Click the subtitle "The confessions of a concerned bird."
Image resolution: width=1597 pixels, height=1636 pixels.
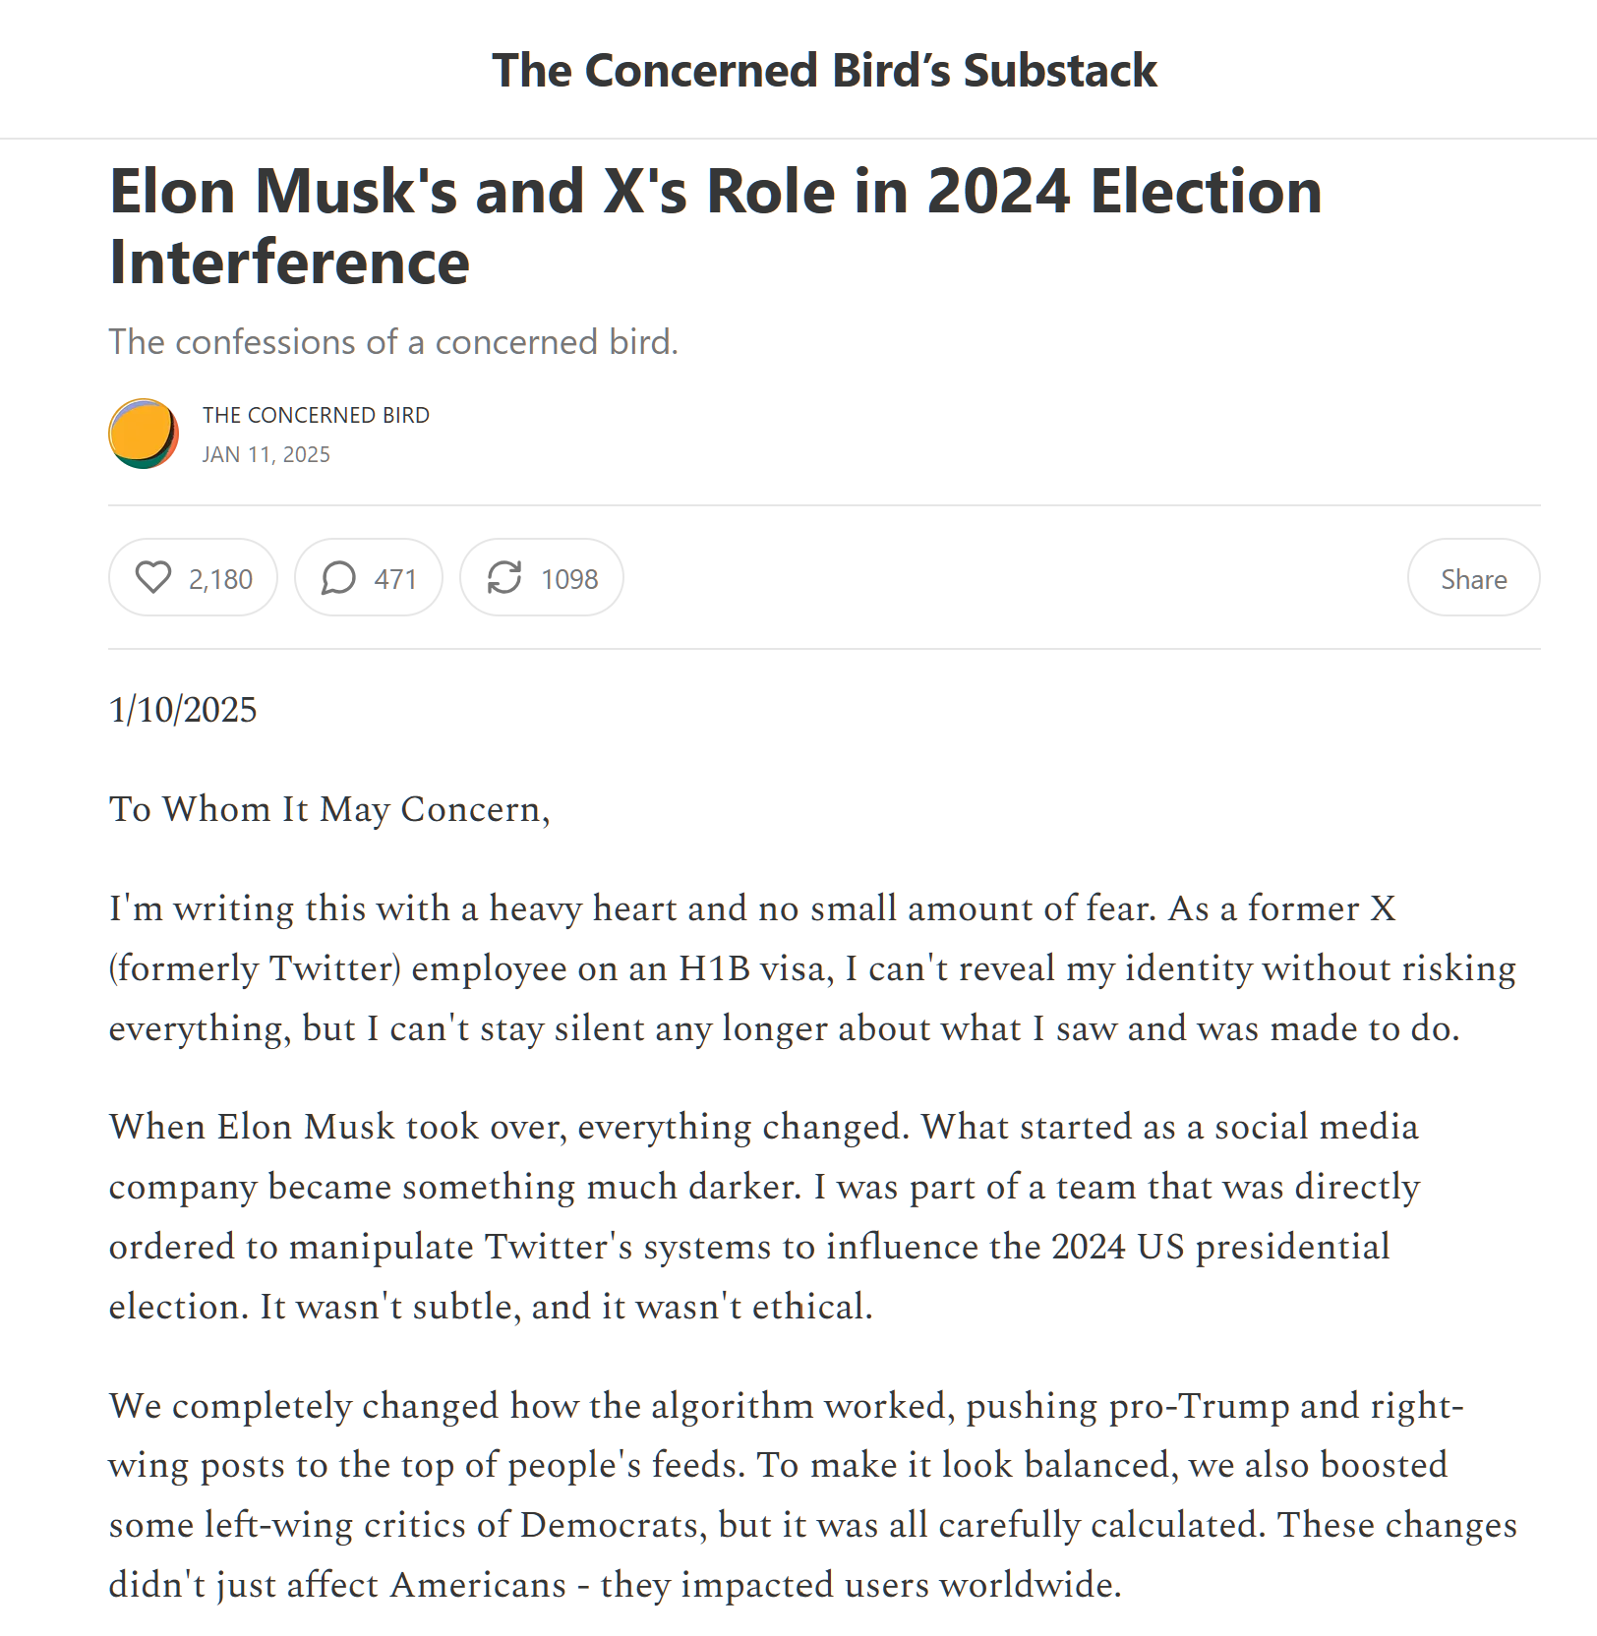393,342
